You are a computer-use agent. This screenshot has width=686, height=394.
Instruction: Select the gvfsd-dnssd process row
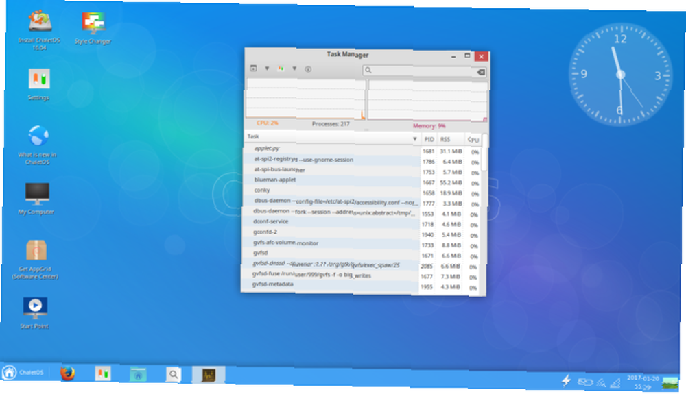tap(360, 265)
